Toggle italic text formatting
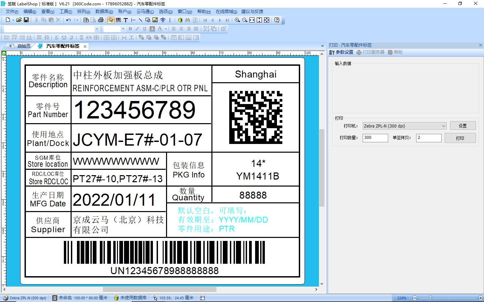 point(137,29)
